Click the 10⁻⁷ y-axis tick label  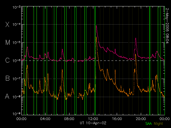(17, 79)
